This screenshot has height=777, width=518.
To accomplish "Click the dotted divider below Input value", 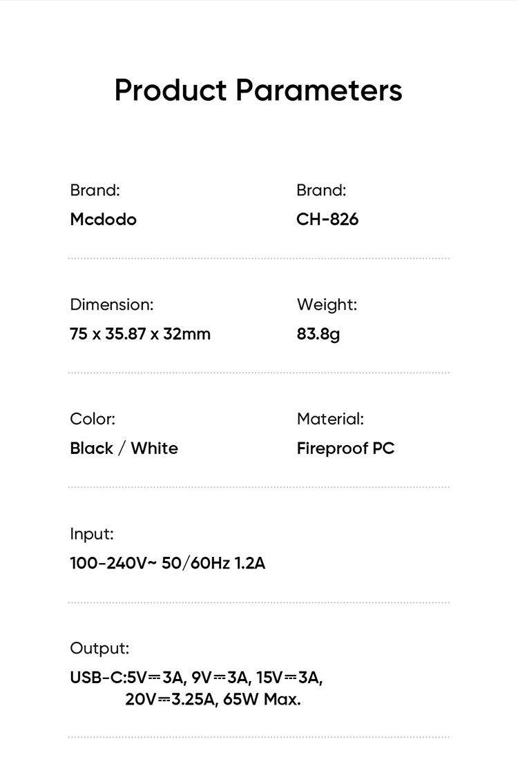I will pyautogui.click(x=258, y=602).
